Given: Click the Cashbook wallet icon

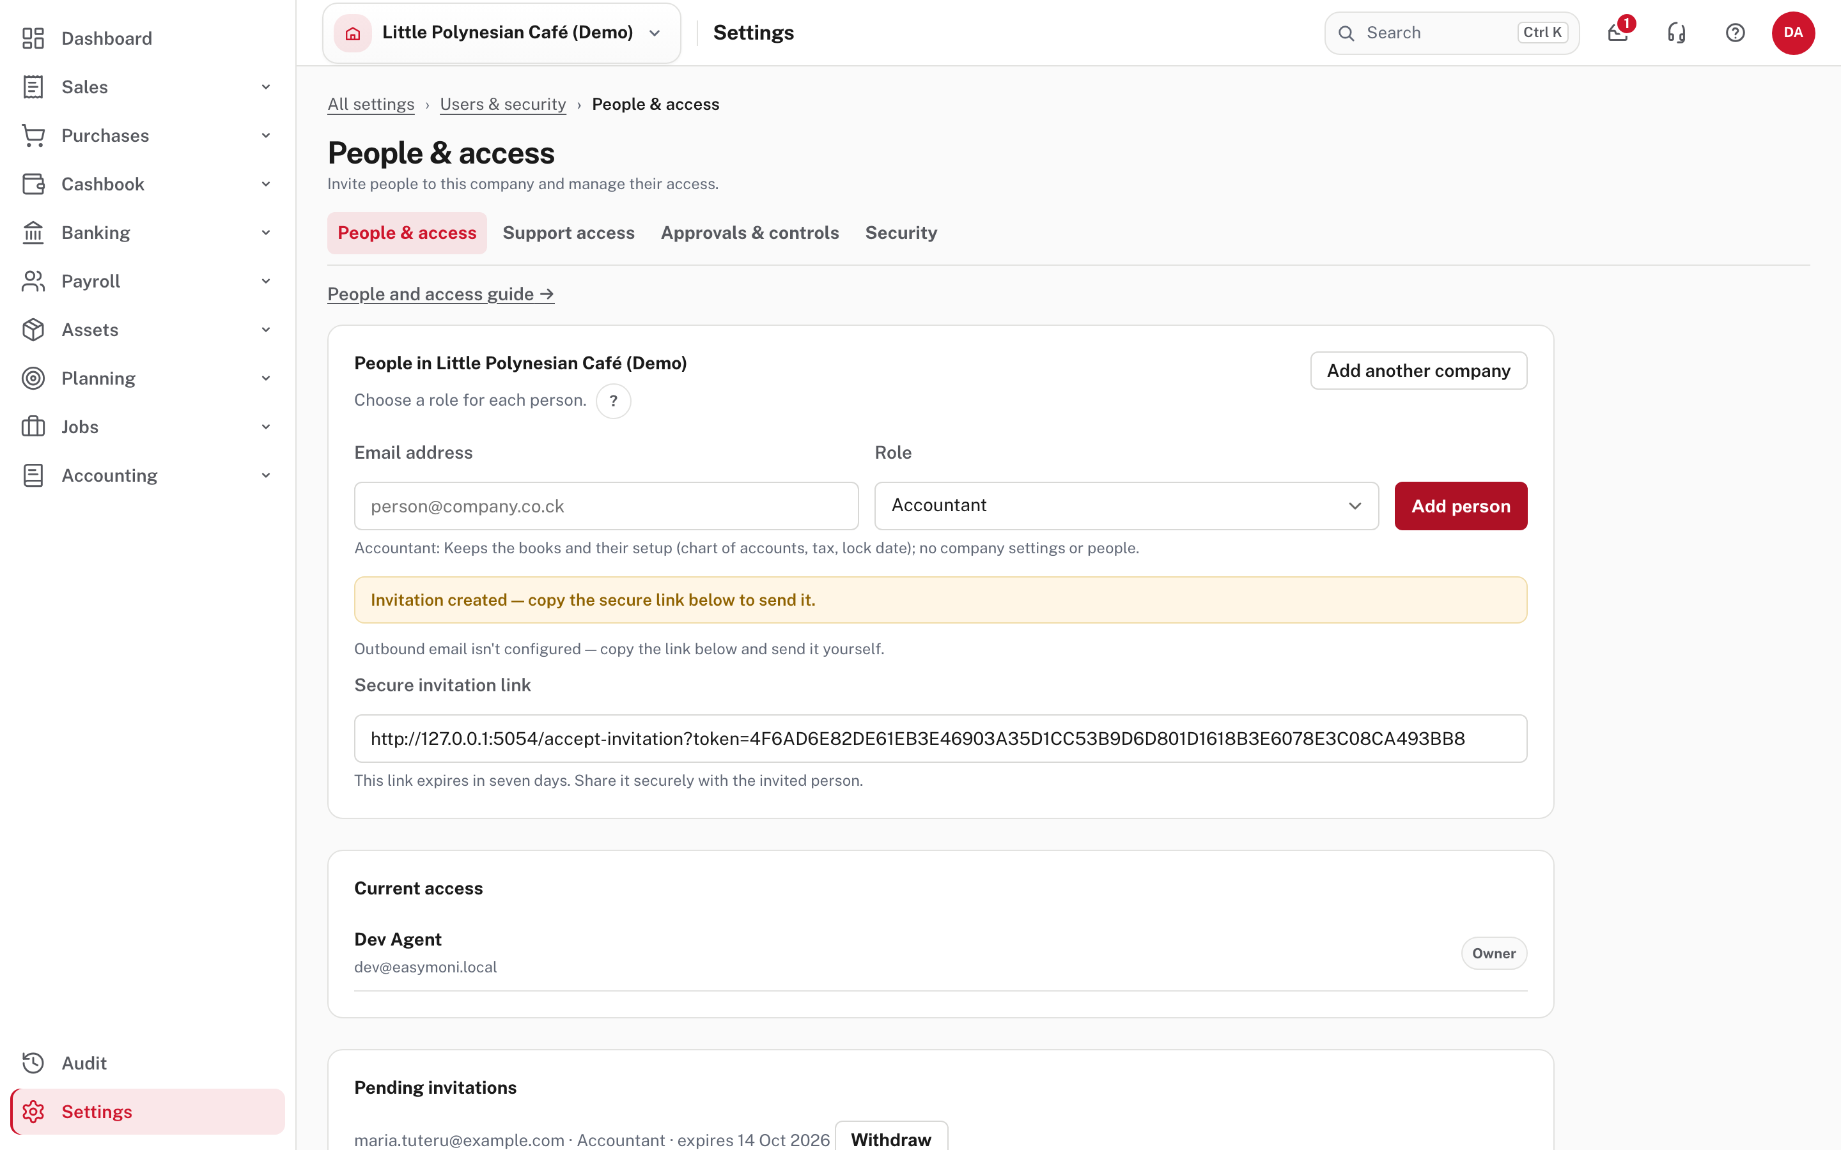Looking at the screenshot, I should tap(33, 184).
